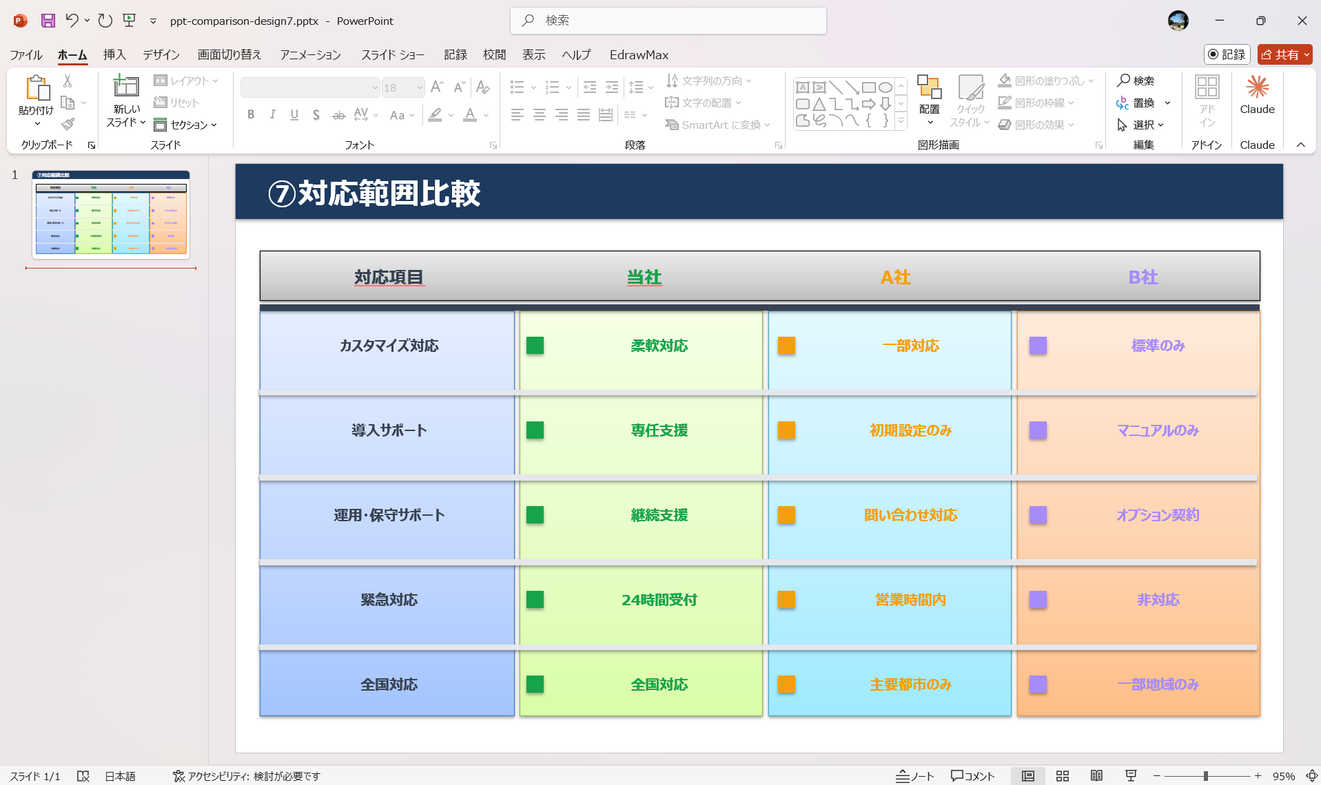This screenshot has width=1321, height=785.
Task: Increase font size icon
Action: [437, 87]
